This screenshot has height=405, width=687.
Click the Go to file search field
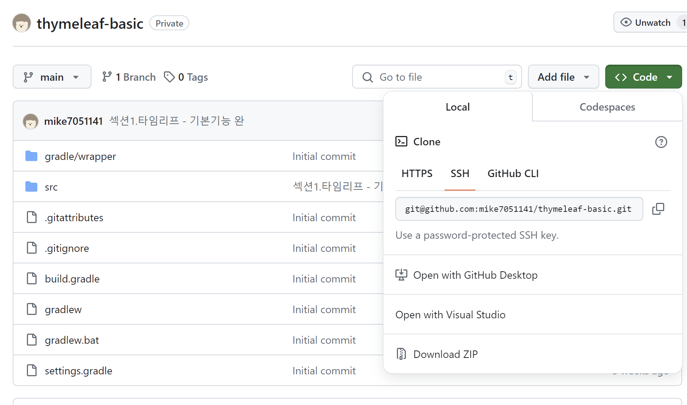click(437, 77)
